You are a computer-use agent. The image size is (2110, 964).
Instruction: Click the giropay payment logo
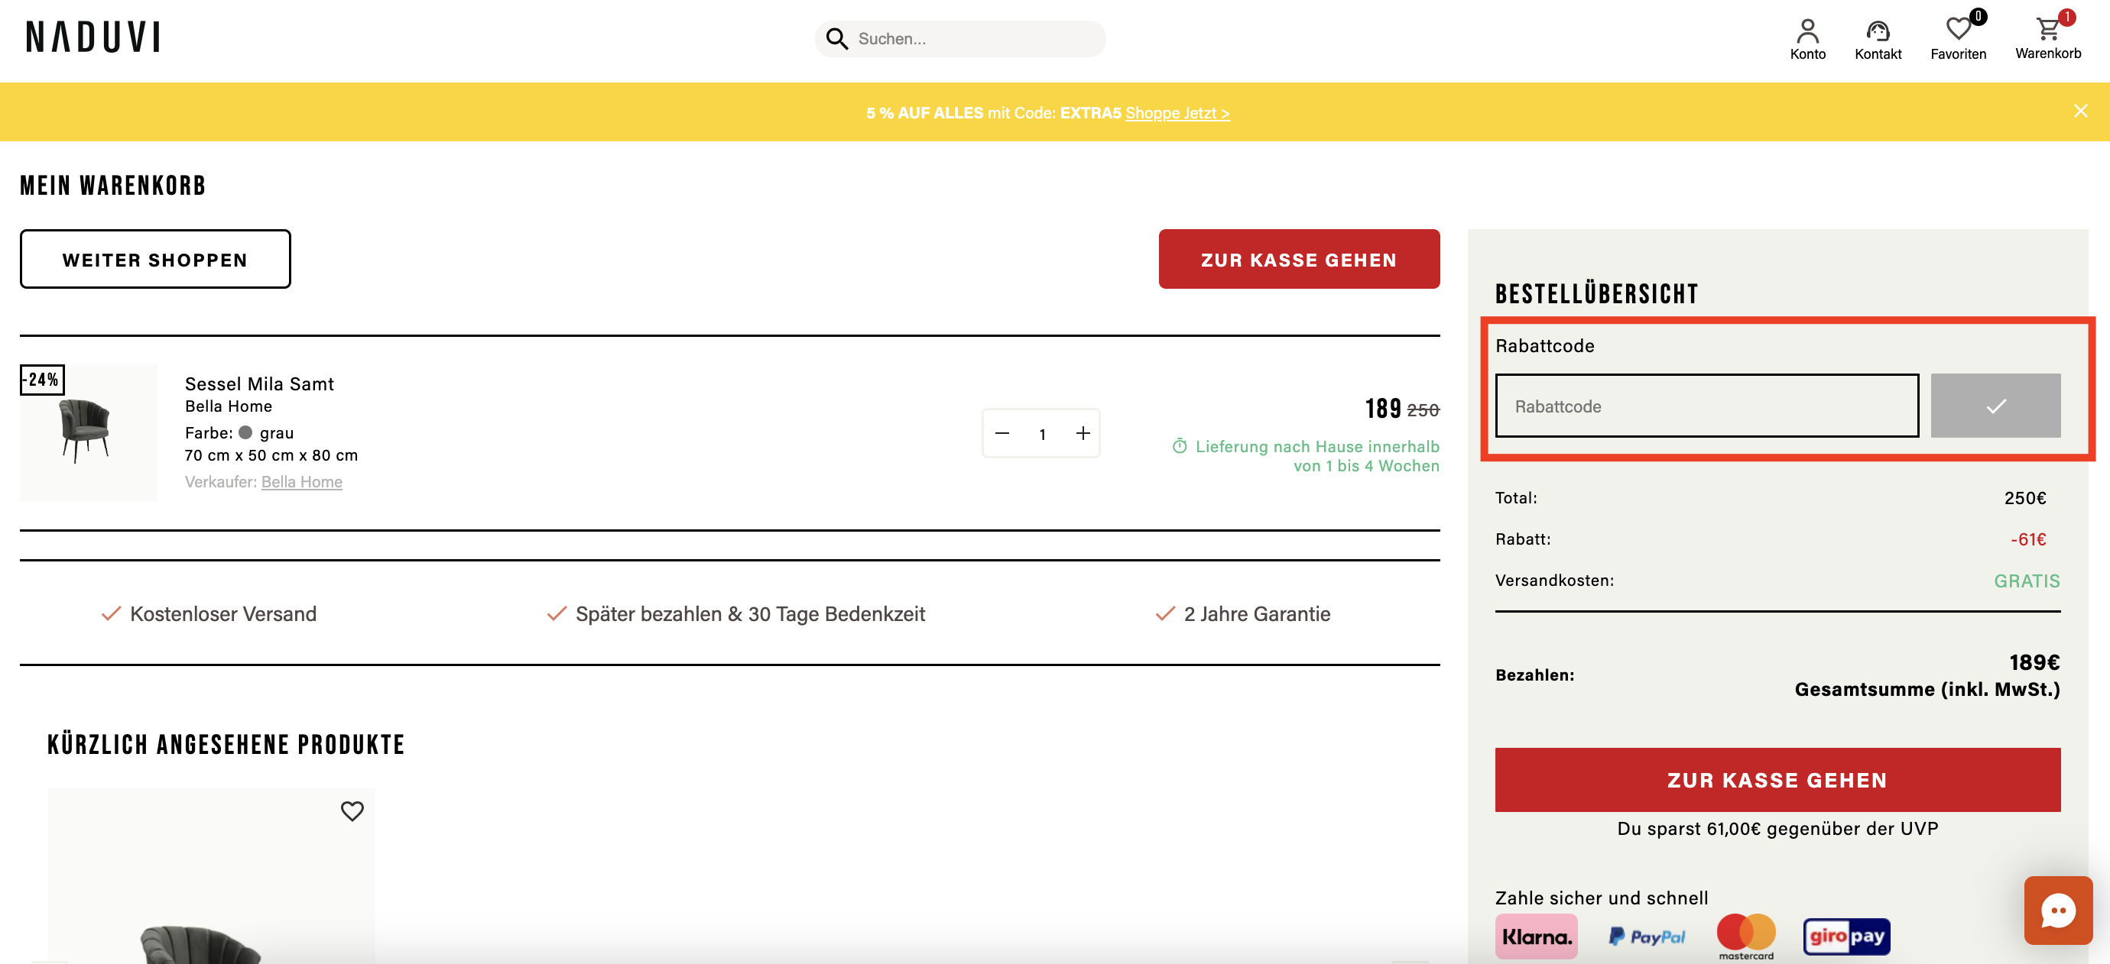(1846, 937)
